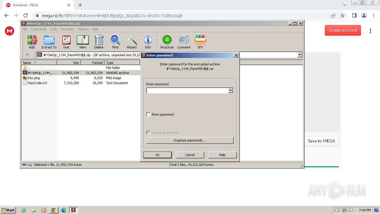This screenshot has width=380, height=214.
Task: Open a new Chrome tab
Action: pos(80,5)
